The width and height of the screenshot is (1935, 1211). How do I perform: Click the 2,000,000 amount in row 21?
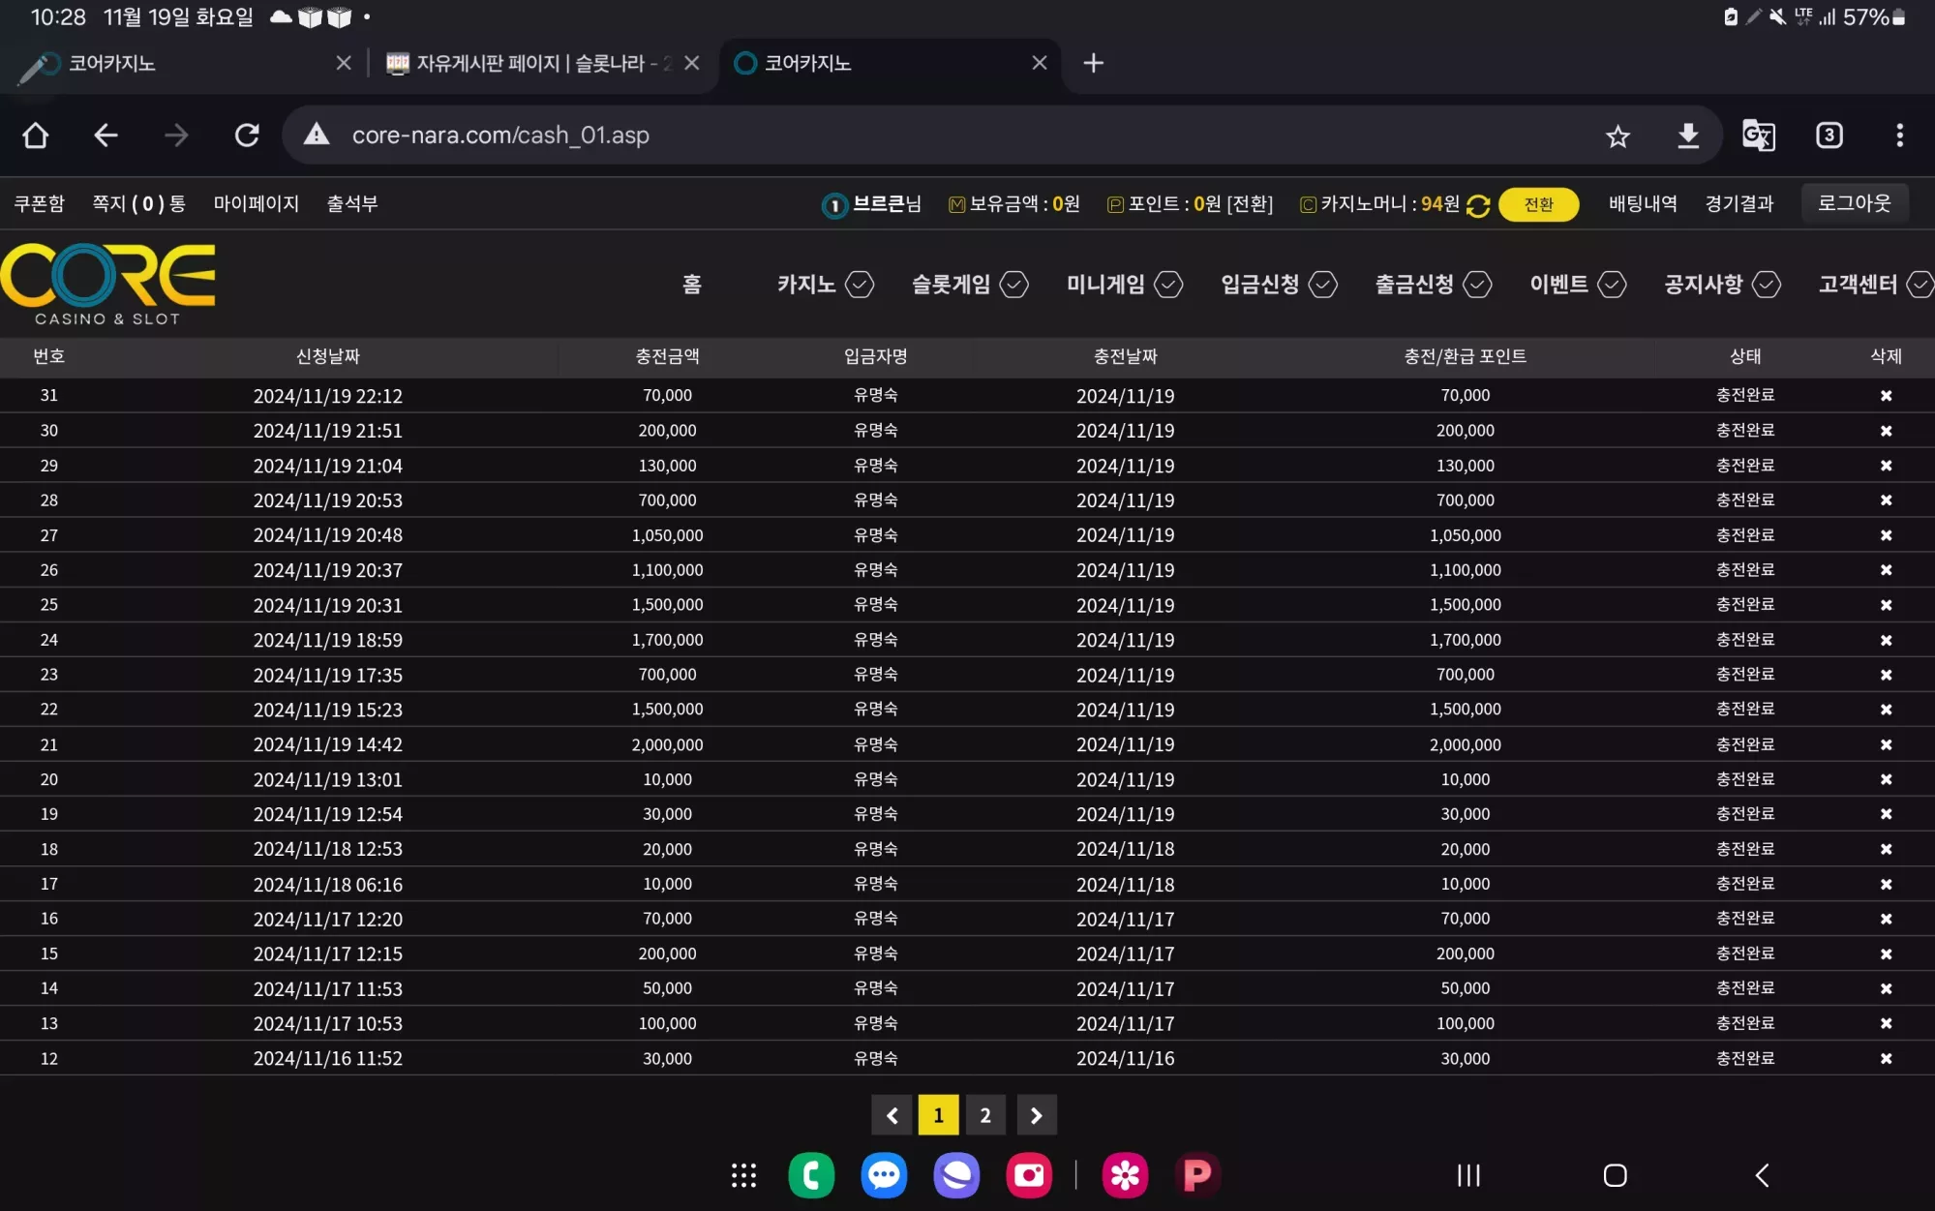[667, 744]
